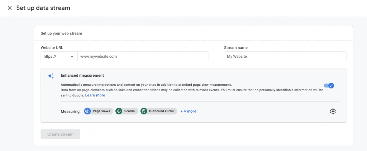The width and height of the screenshot is (367, 151).
Task: Click the Set up your web stream heading
Action: coord(61,33)
